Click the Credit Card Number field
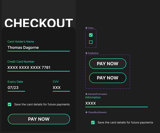 tap(38, 68)
